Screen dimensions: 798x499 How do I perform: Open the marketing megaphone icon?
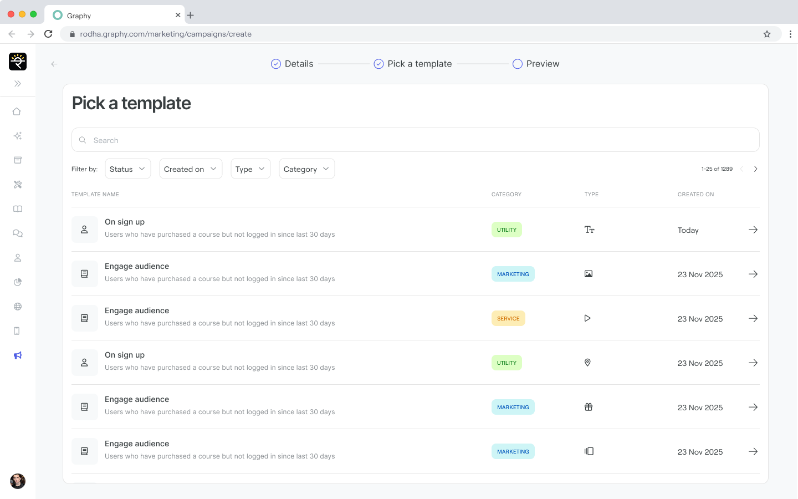pyautogui.click(x=17, y=355)
